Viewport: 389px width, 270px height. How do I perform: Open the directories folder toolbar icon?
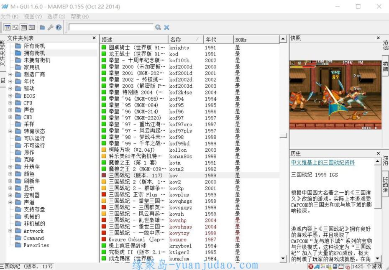[42, 27]
